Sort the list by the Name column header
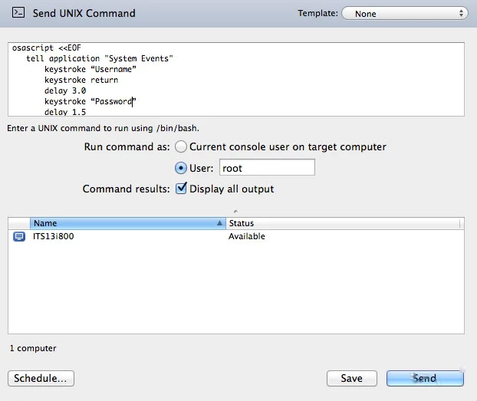The width and height of the screenshot is (477, 401). click(128, 223)
